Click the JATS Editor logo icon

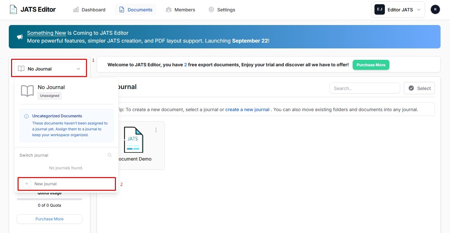click(13, 9)
